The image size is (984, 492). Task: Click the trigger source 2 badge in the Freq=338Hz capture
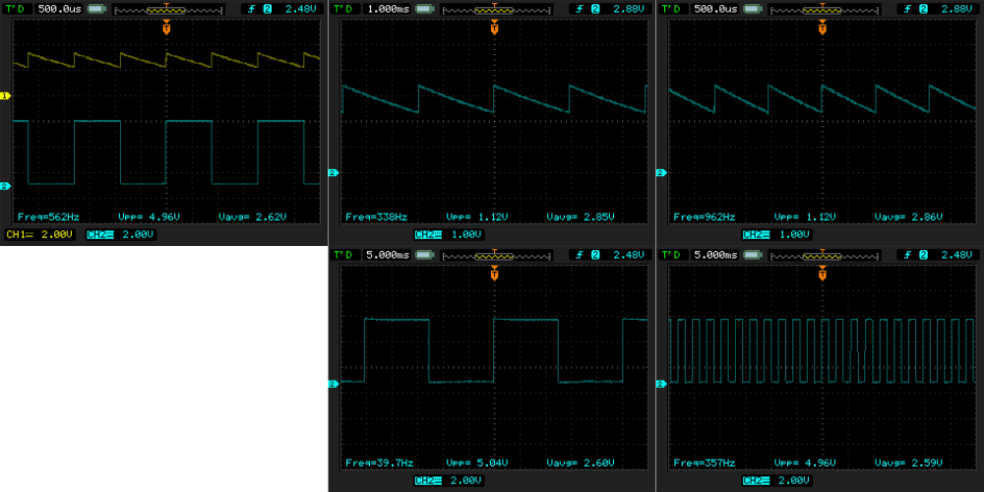[595, 9]
